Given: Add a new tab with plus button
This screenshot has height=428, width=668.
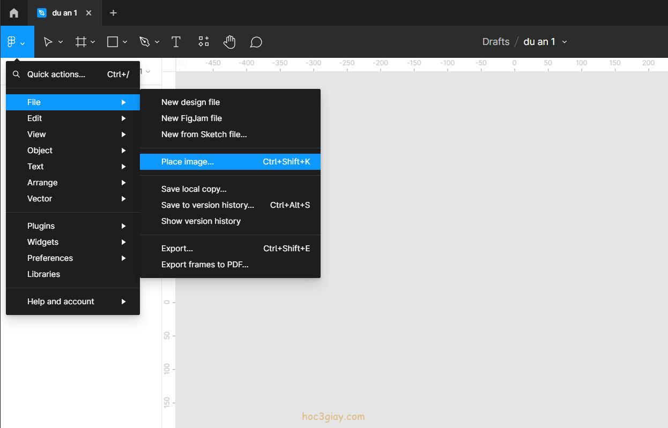Looking at the screenshot, I should point(113,13).
